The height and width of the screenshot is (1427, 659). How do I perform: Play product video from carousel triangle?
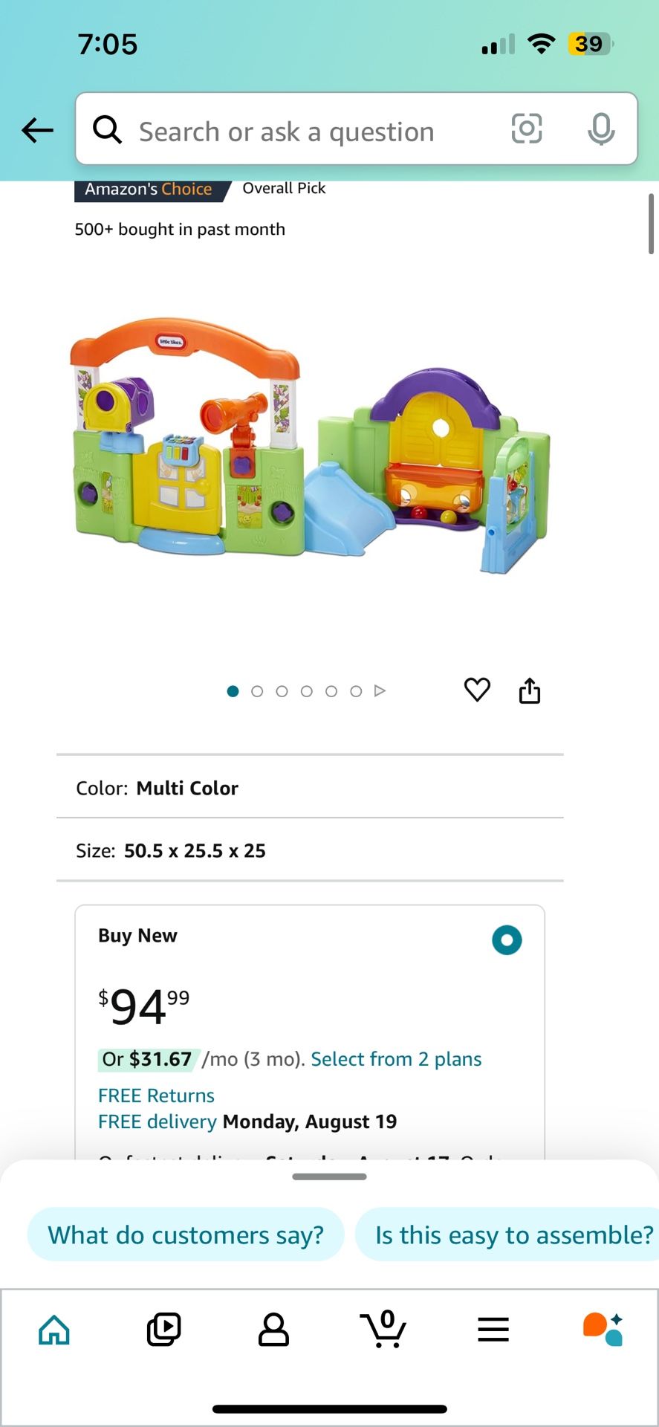click(x=380, y=691)
